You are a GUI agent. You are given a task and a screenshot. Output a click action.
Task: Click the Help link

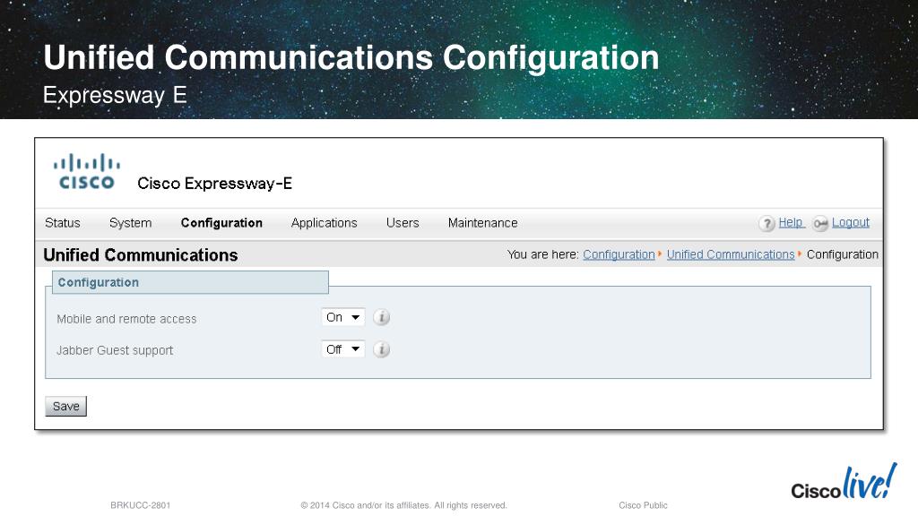pyautogui.click(x=791, y=222)
